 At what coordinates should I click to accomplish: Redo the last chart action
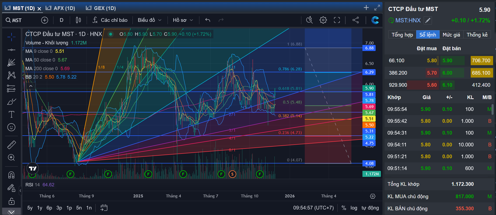tap(221, 20)
